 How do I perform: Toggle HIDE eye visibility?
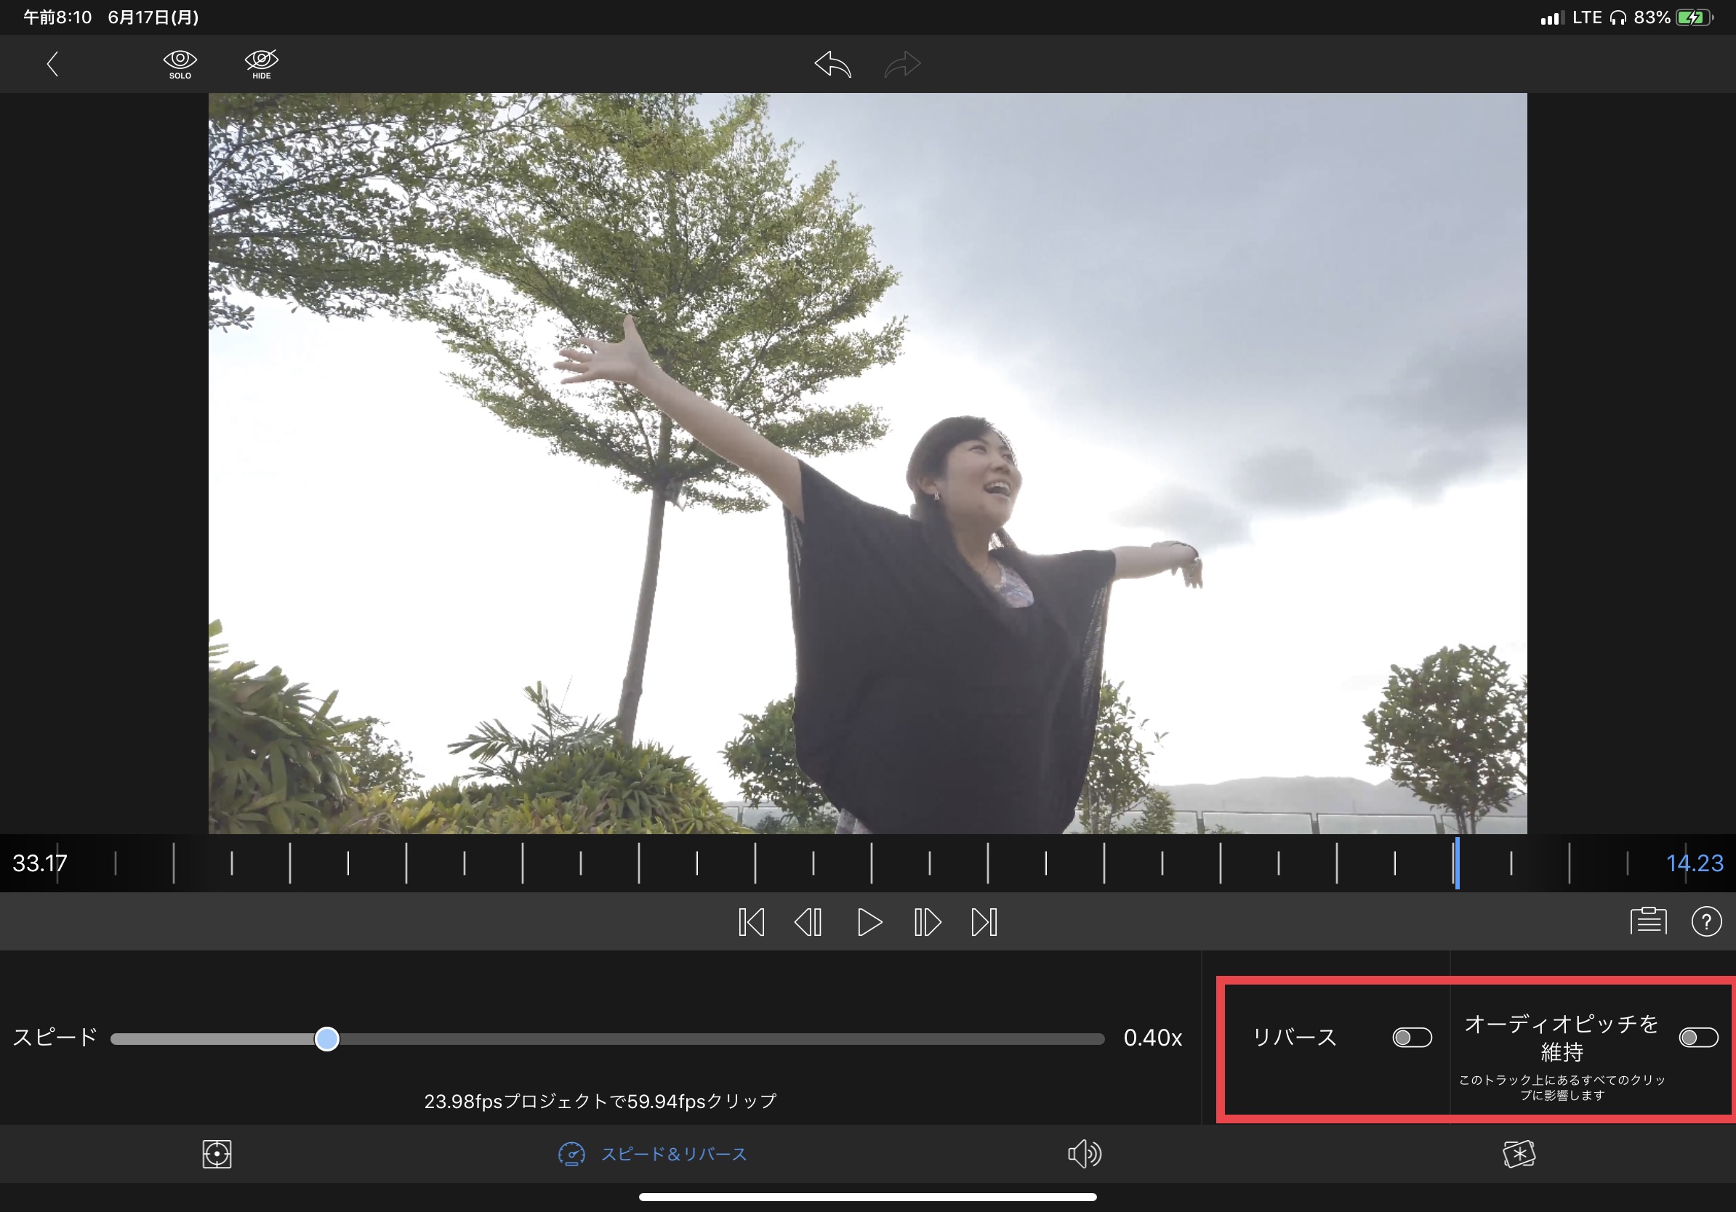click(262, 63)
